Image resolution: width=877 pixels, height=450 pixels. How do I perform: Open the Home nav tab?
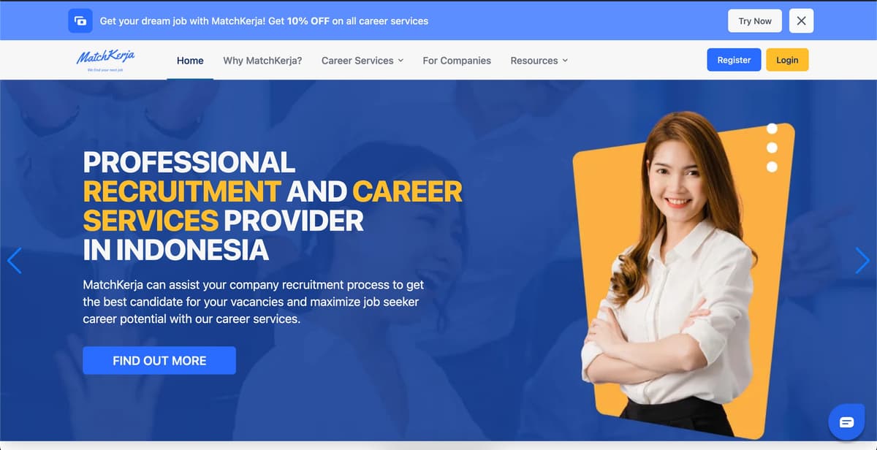(x=190, y=61)
